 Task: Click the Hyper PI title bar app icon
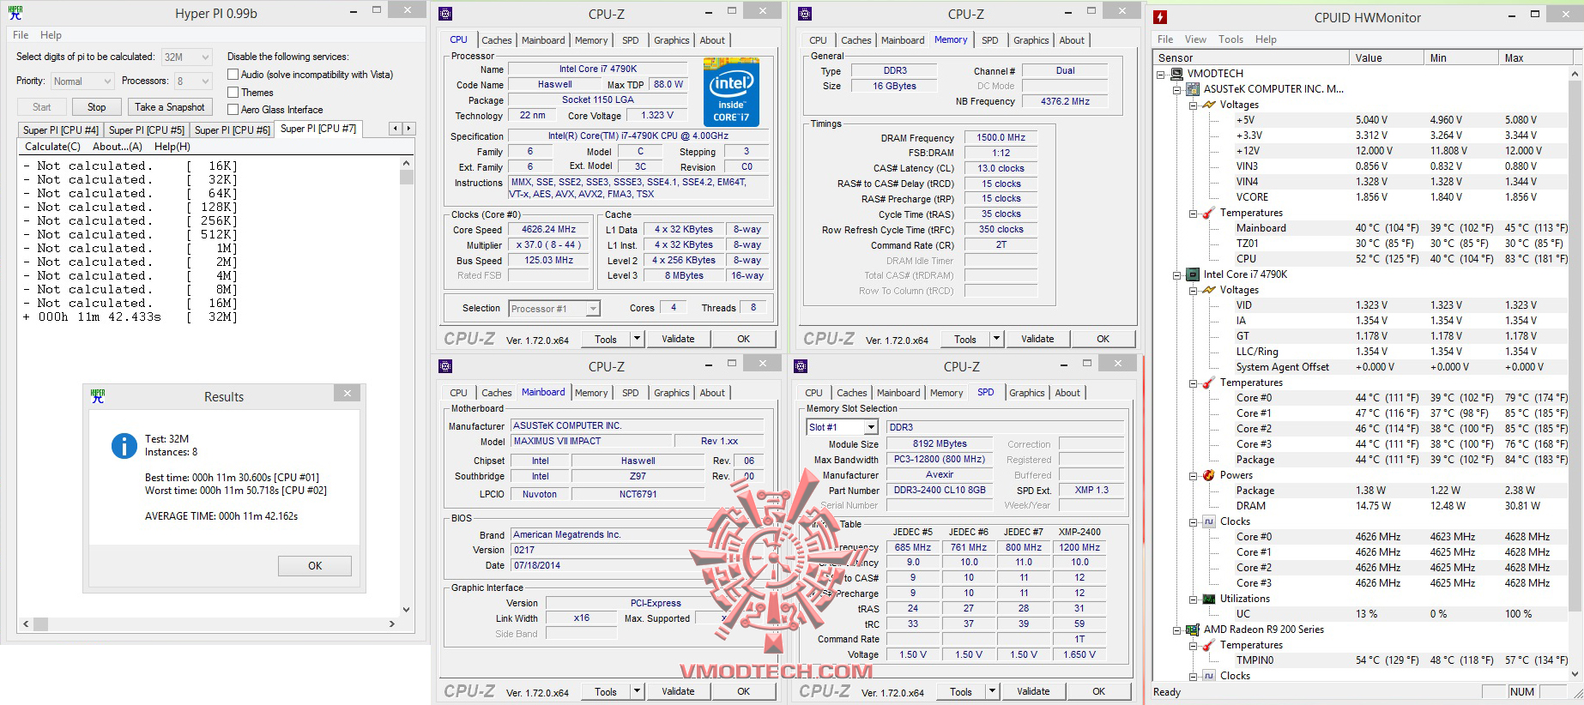coord(15,13)
